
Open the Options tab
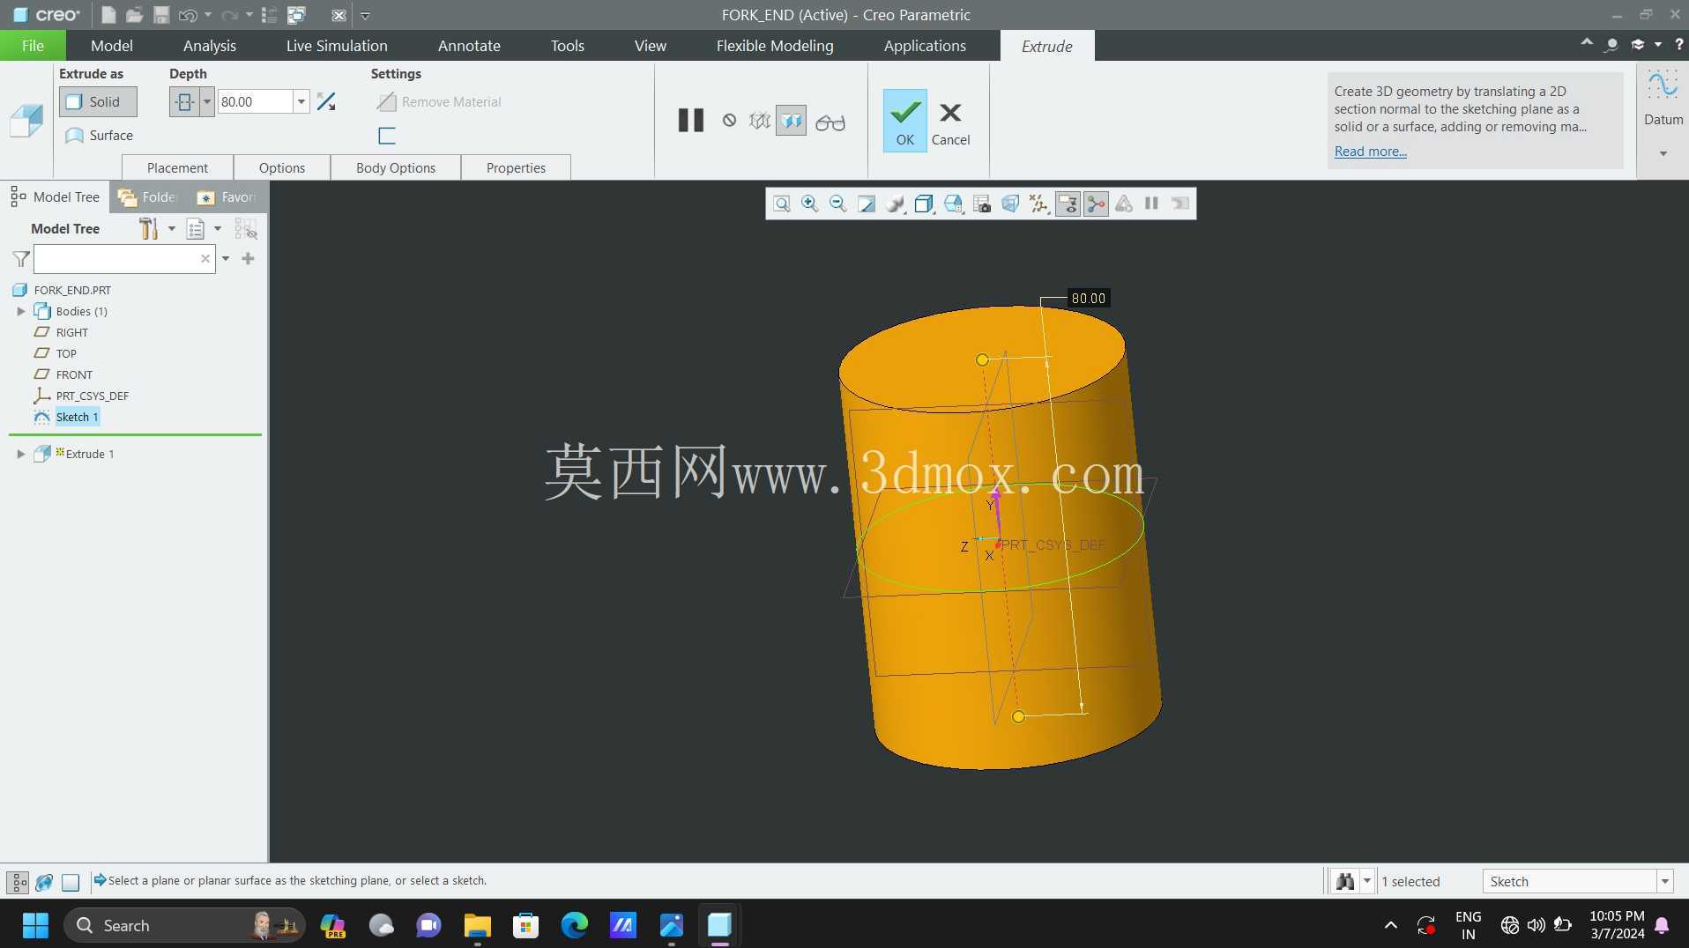pos(282,167)
